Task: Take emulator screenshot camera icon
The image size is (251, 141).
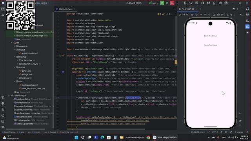Action: pyautogui.click(x=218, y=14)
